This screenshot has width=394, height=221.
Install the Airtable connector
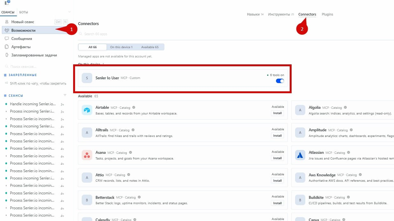[278, 113]
